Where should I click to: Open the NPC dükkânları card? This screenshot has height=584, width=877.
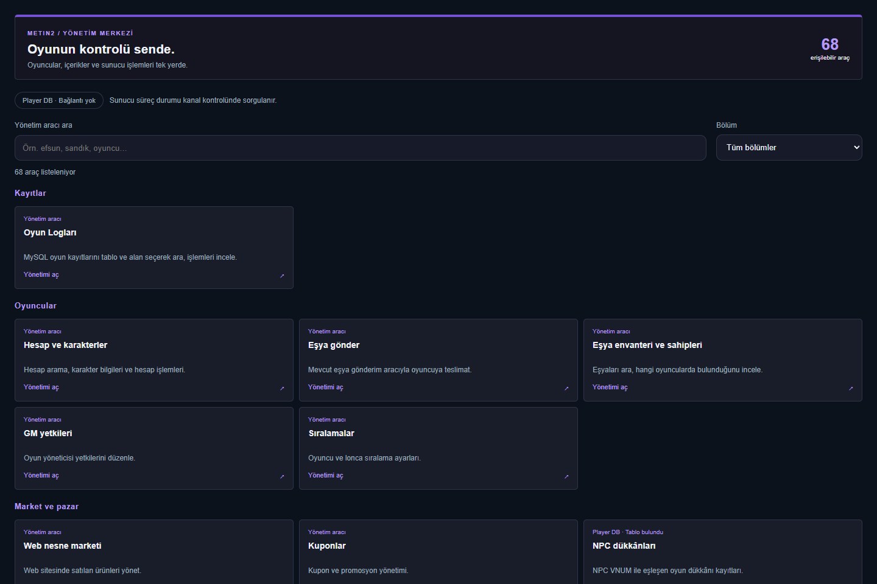point(723,552)
